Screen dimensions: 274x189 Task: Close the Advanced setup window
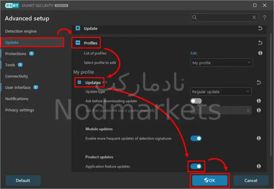tap(265, 5)
